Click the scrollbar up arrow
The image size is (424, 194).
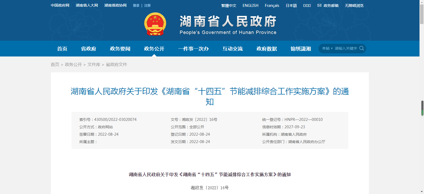pos(422,2)
